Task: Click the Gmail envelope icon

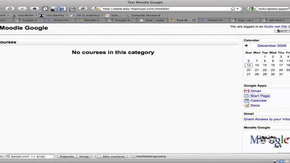Action: (246, 91)
